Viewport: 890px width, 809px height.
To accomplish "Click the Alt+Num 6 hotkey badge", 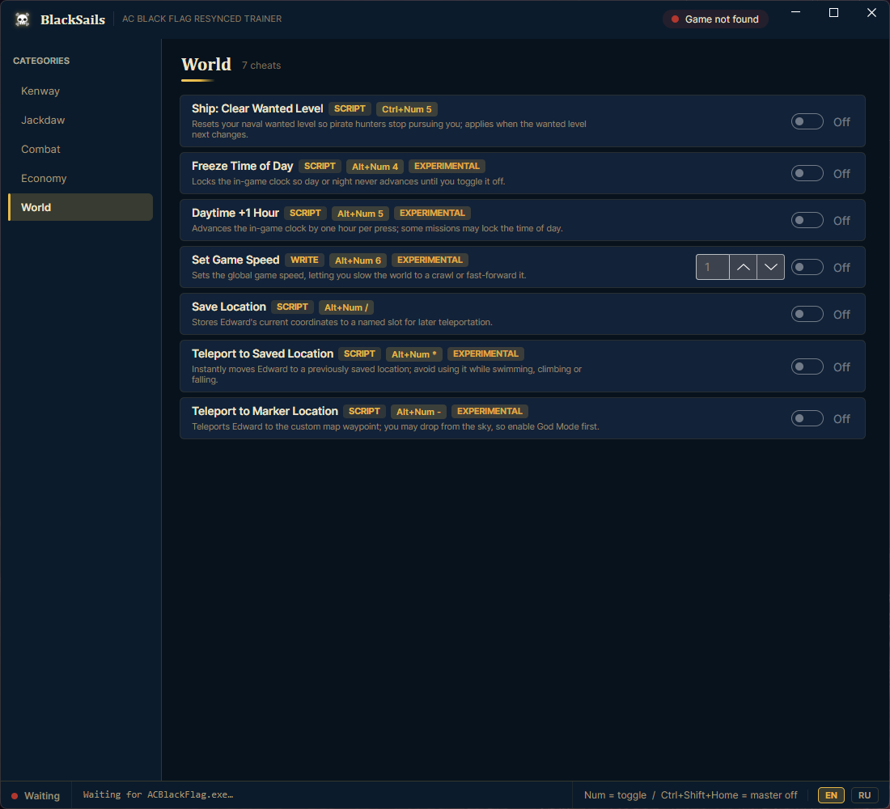I will (x=358, y=260).
